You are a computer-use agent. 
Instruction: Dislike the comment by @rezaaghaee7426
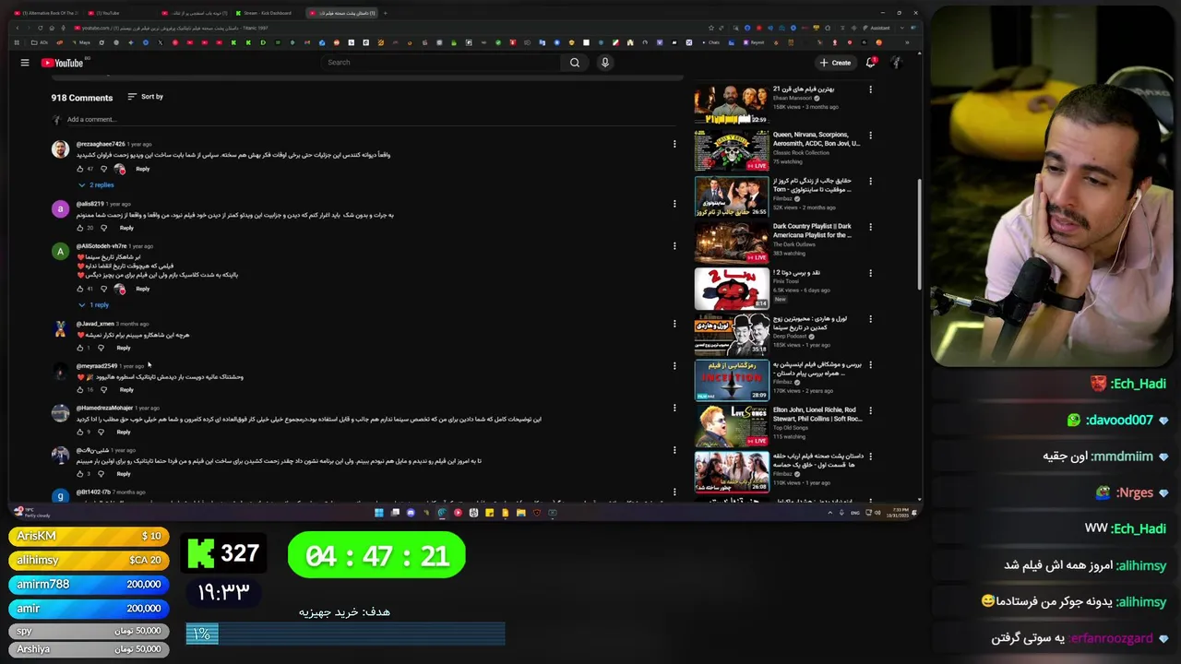(103, 169)
